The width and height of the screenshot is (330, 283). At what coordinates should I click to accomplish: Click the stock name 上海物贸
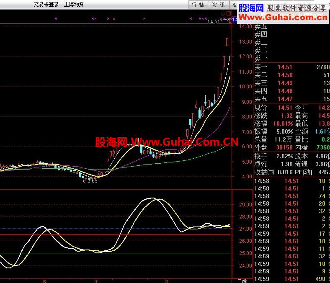(x=74, y=5)
